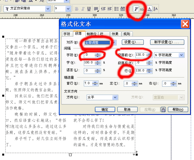Switch to the 效果 tab
This screenshot has height=160, width=194.
click(115, 34)
